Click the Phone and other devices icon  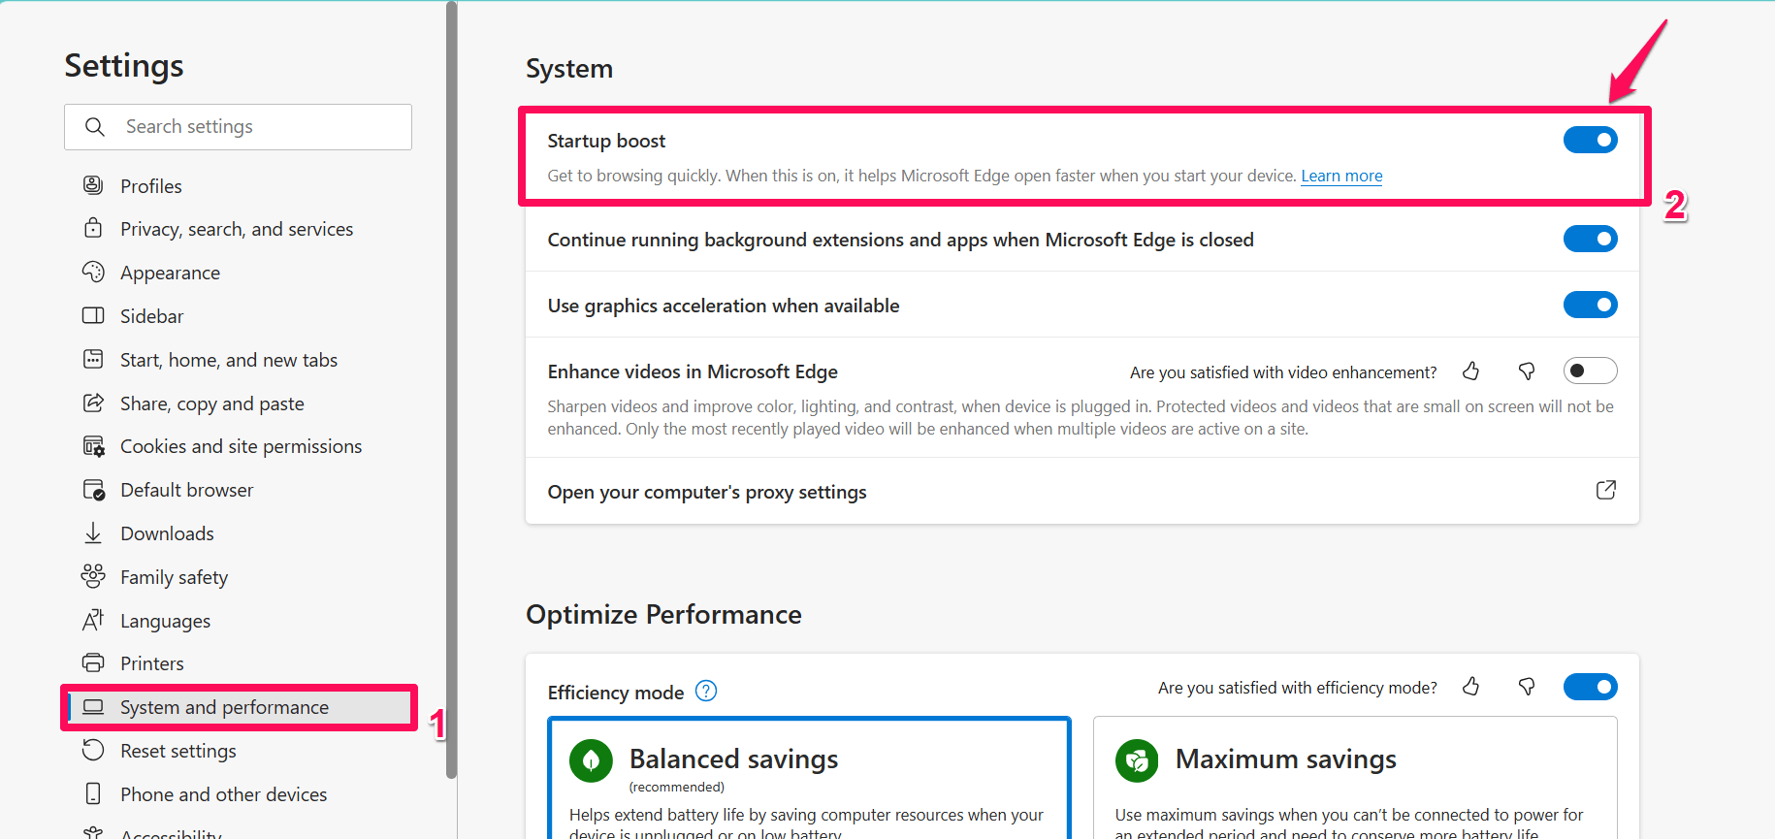pos(93,793)
